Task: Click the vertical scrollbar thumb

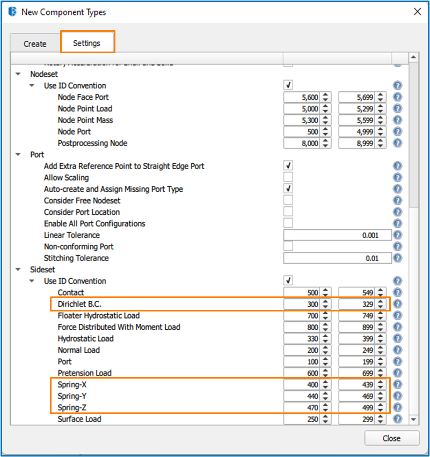Action: click(413, 135)
